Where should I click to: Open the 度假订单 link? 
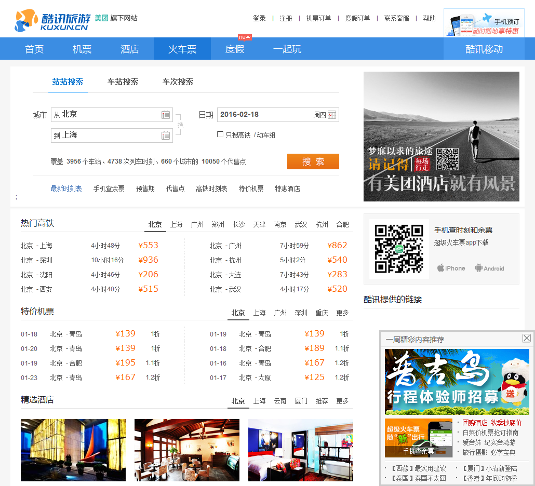click(357, 18)
